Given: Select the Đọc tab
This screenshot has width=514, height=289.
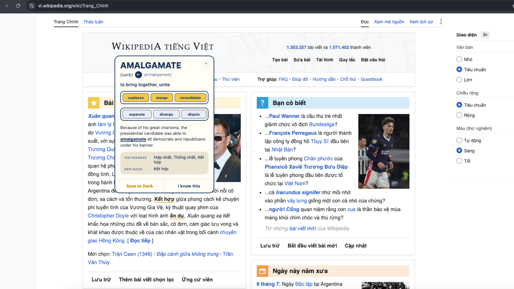Looking at the screenshot, I should tap(365, 22).
